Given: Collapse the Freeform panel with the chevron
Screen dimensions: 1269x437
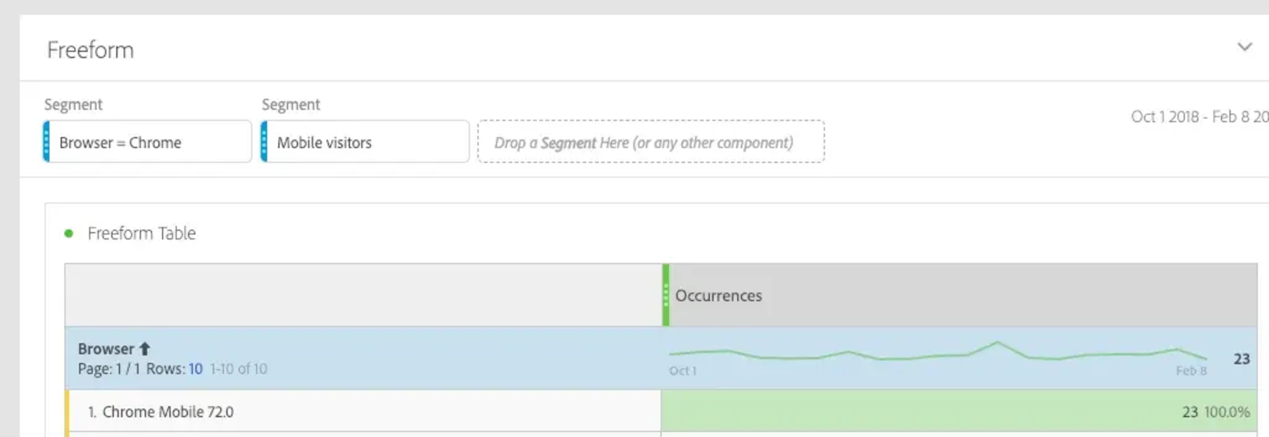Looking at the screenshot, I should click(1244, 47).
